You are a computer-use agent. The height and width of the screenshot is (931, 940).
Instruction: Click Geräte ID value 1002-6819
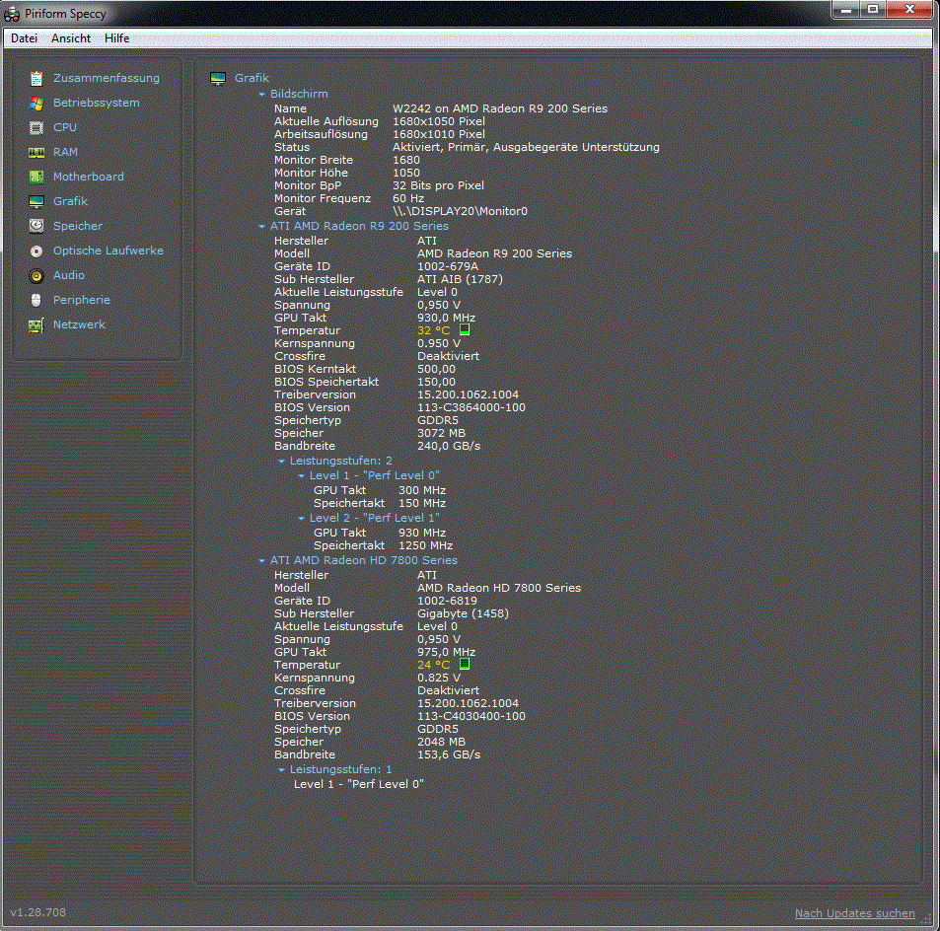tap(447, 601)
